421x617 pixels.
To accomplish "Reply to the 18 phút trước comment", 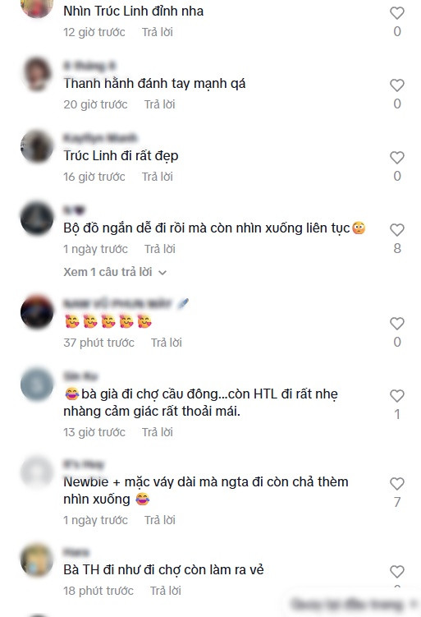I will coord(166,591).
